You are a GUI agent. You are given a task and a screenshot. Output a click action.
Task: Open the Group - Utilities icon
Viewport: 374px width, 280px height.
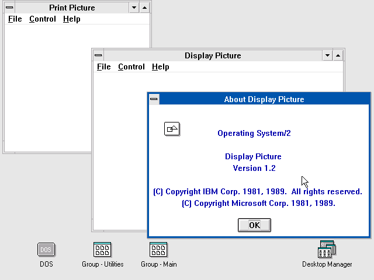coord(102,250)
